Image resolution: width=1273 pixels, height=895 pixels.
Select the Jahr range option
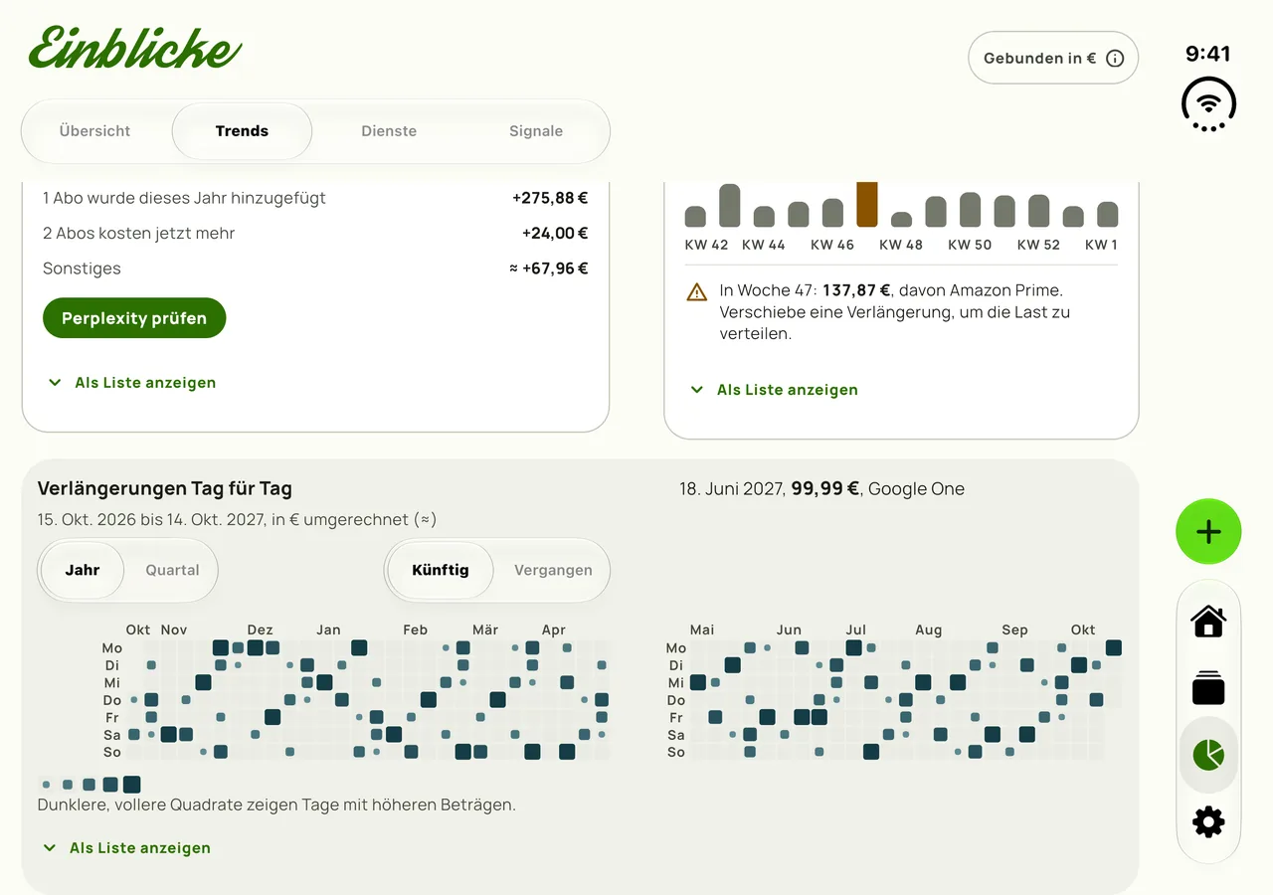(83, 571)
